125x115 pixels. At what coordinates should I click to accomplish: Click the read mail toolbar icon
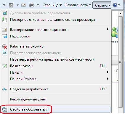(x=23, y=5)
